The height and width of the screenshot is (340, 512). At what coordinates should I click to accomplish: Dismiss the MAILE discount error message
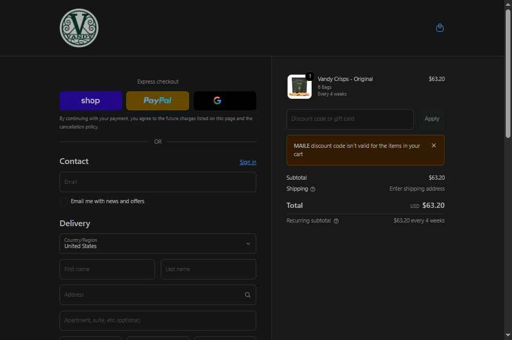(434, 145)
